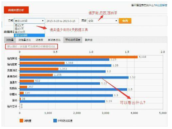The height and width of the screenshot is (129, 172).
Task: Click the 1.52 value label
Action: (x=133, y=77)
